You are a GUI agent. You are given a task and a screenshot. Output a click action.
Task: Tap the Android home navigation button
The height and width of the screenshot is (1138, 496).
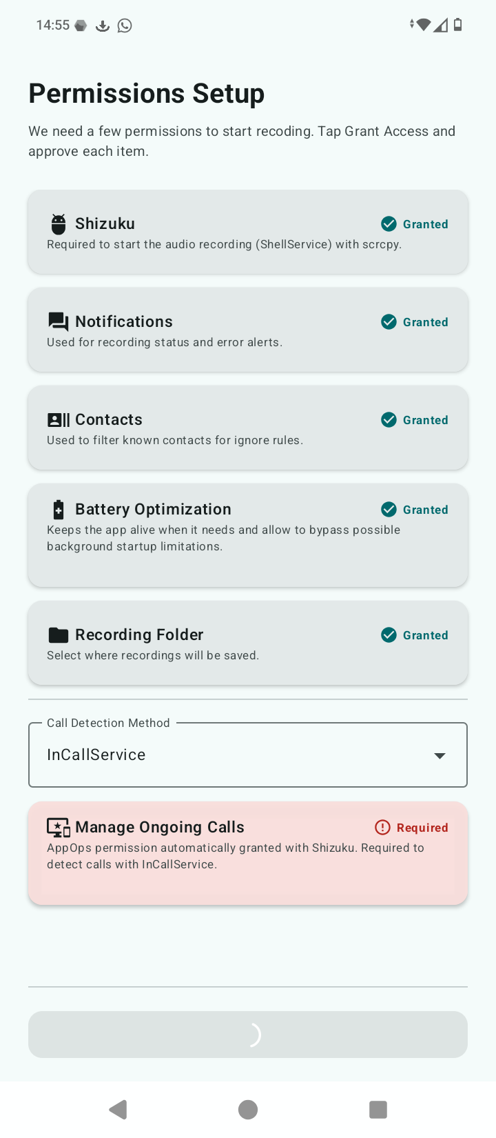pos(248,1110)
